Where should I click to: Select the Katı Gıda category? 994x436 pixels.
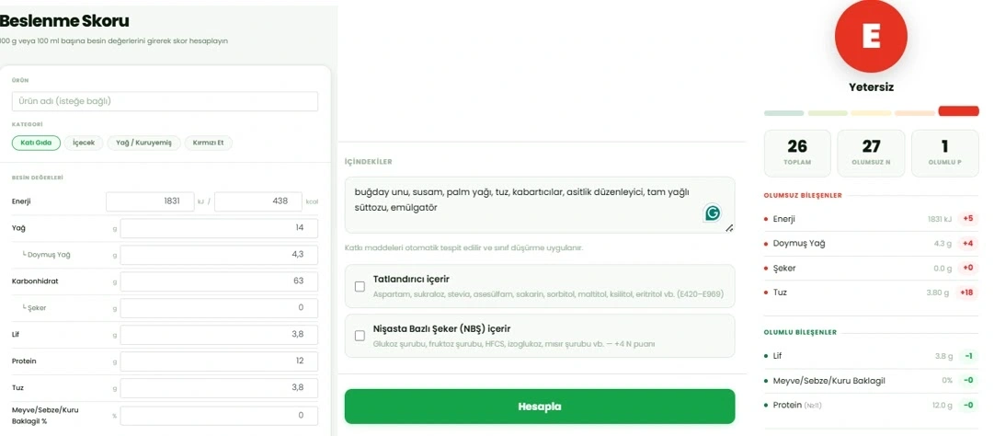[x=36, y=143]
